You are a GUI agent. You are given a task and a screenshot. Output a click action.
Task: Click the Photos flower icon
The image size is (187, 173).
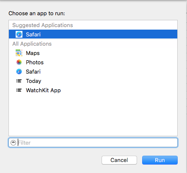point(19,62)
